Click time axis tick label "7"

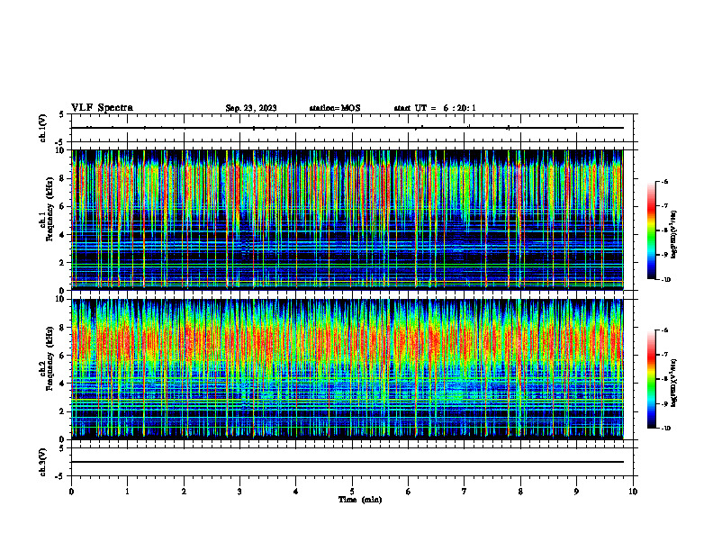pyautogui.click(x=465, y=492)
